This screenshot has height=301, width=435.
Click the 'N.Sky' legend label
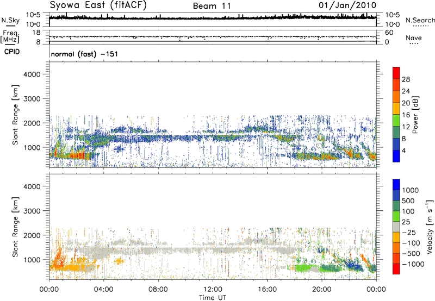pos(10,20)
